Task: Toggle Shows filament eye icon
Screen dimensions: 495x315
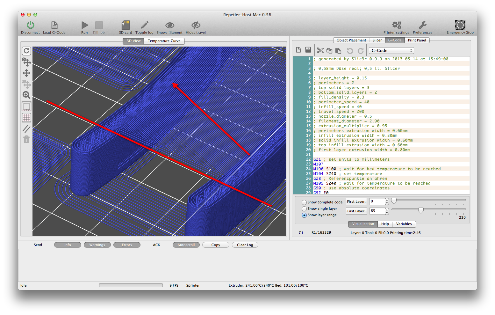Action: pos(170,25)
